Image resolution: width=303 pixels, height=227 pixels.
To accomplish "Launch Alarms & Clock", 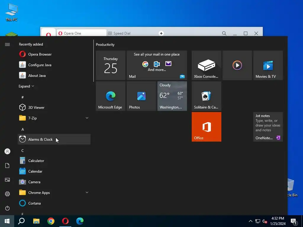I will pos(54,139).
